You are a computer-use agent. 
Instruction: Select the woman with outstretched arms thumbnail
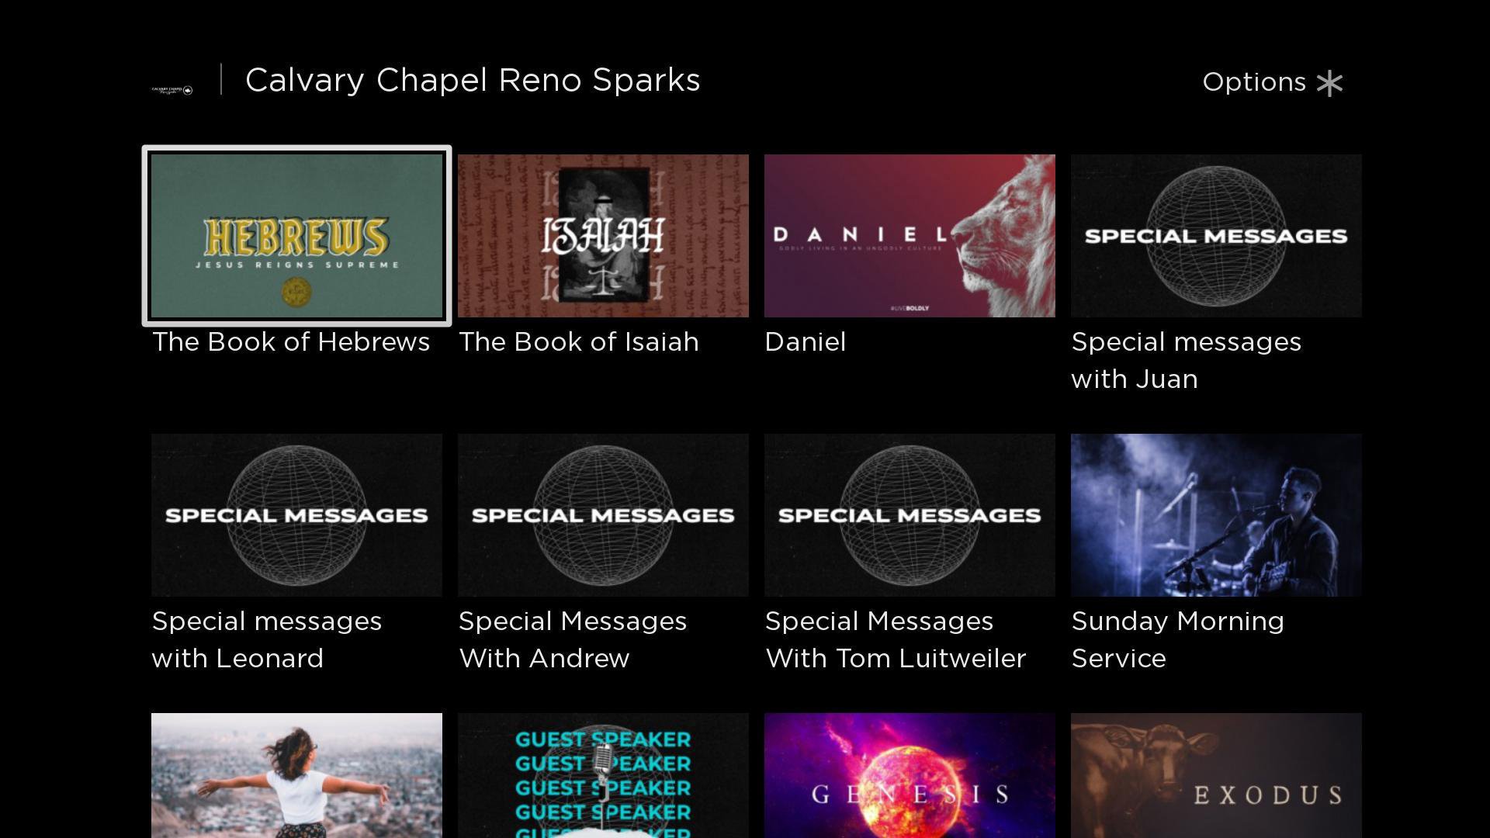click(296, 775)
